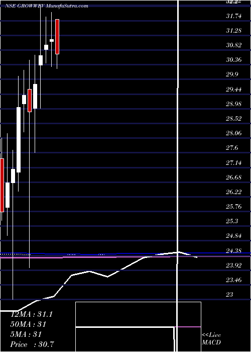Click the 24.38 price axis label
Image resolution: width=251 pixels, height=352 pixels.
click(234, 251)
